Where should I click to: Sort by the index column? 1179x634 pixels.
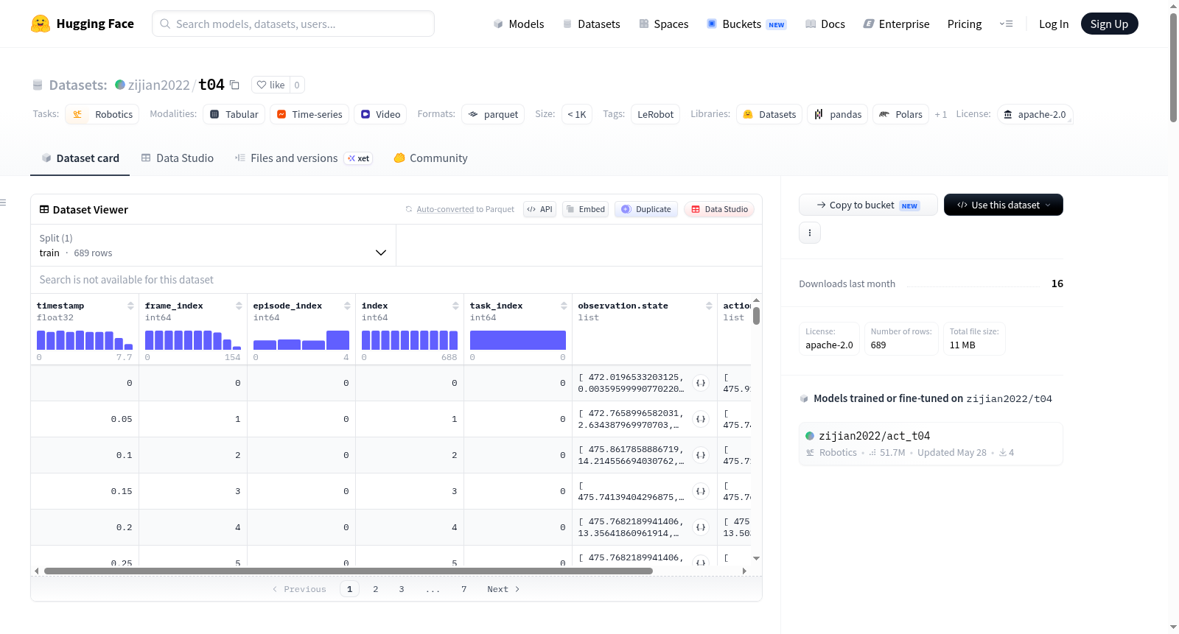point(455,306)
